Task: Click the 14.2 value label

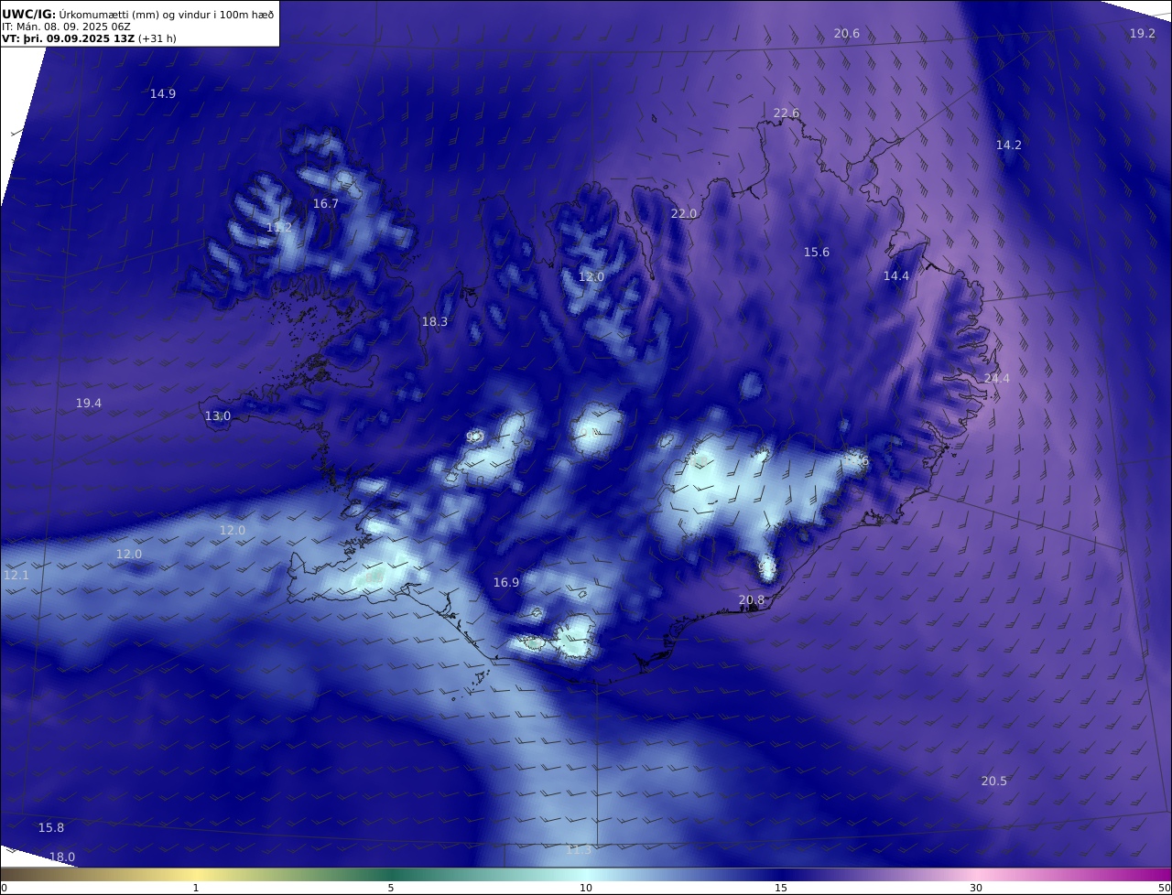Action: (x=1009, y=145)
